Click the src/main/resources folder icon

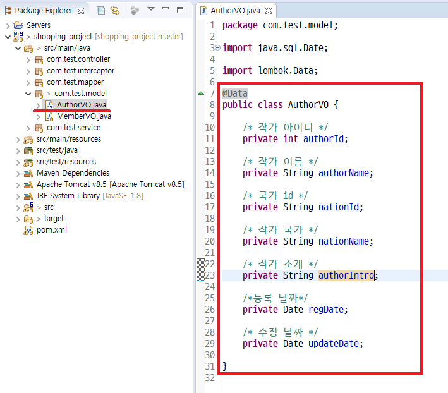tap(28, 140)
